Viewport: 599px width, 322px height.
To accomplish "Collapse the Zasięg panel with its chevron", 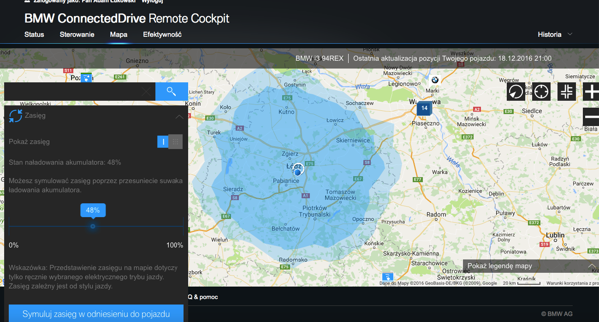I will click(x=179, y=117).
